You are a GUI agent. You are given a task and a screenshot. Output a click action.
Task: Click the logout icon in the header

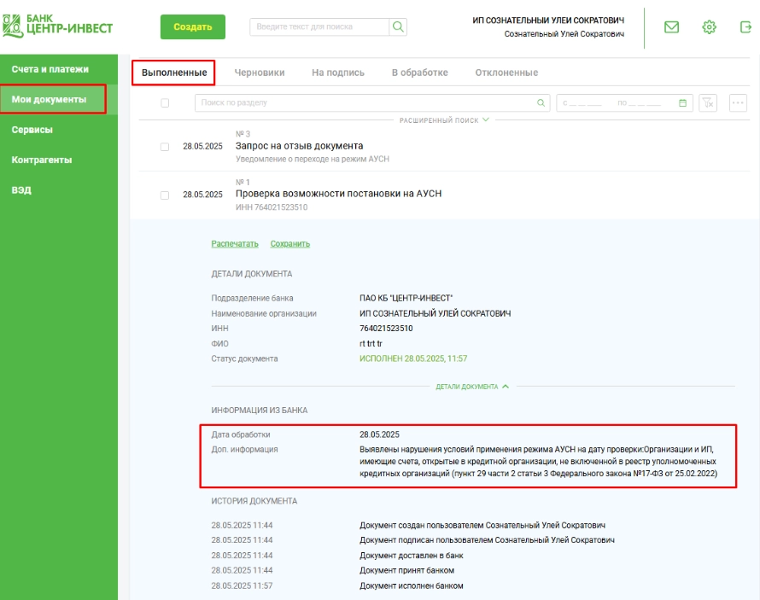745,27
